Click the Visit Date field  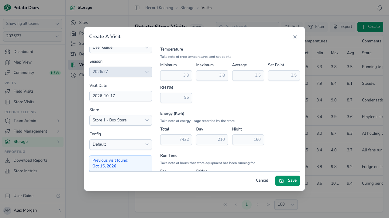point(121,96)
